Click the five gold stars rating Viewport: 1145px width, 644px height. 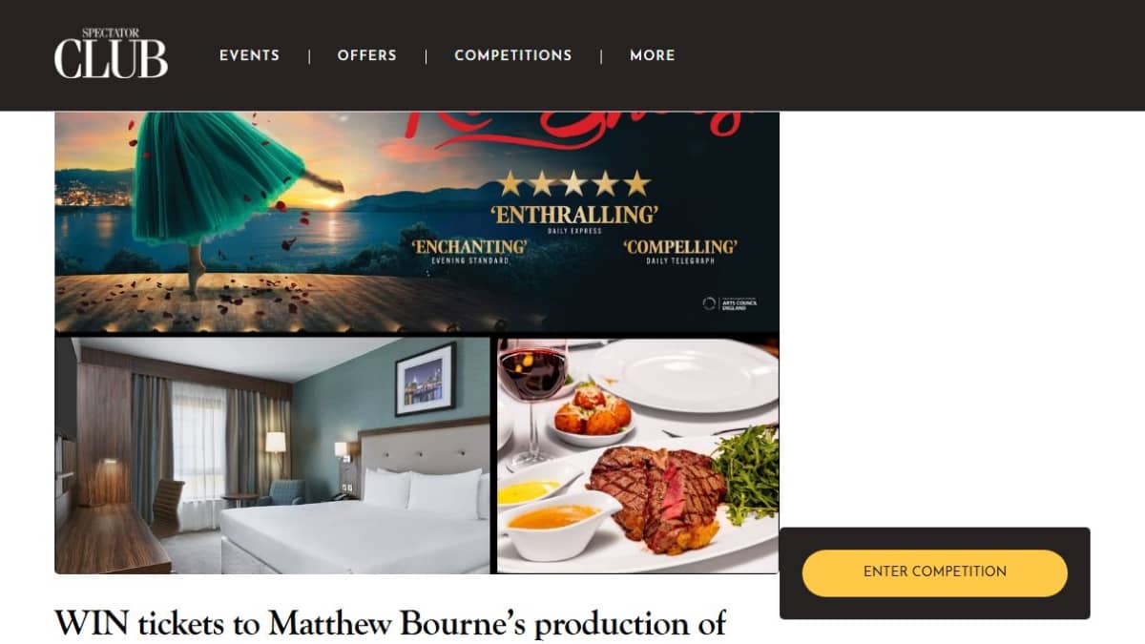574,183
